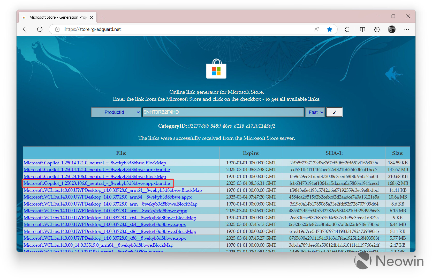The width and height of the screenshot is (432, 278).
Task: Open the Fast ring dropdown
Action: (315, 112)
